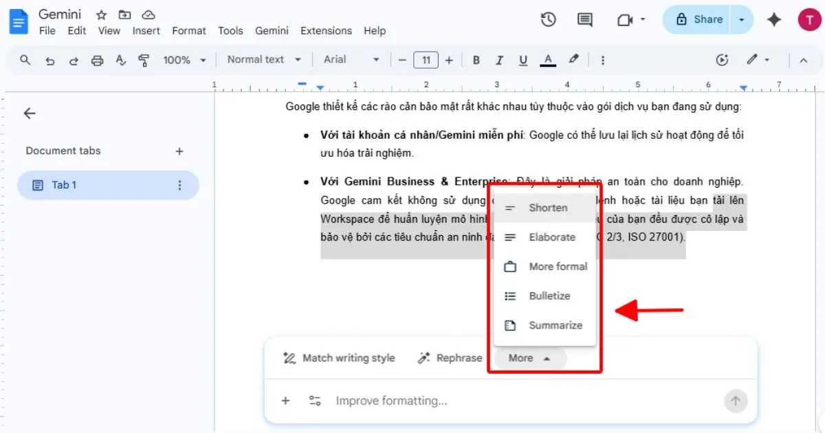
Task: Open the editing mode pencil dropdown
Action: [758, 60]
